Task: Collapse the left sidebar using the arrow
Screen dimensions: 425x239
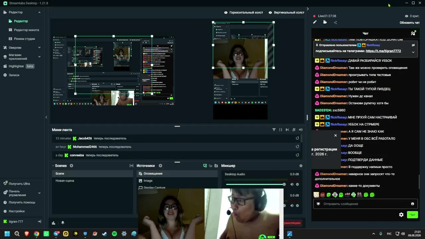Action: [x=46, y=117]
